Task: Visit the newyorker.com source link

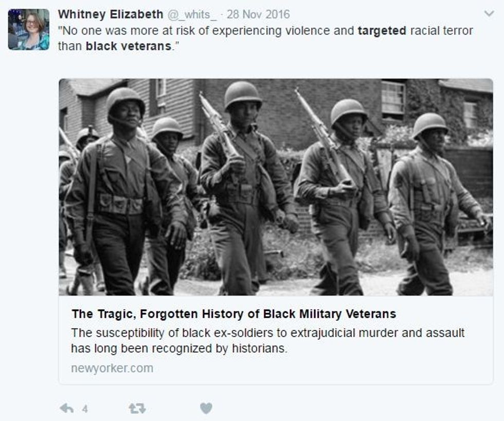Action: pos(112,368)
